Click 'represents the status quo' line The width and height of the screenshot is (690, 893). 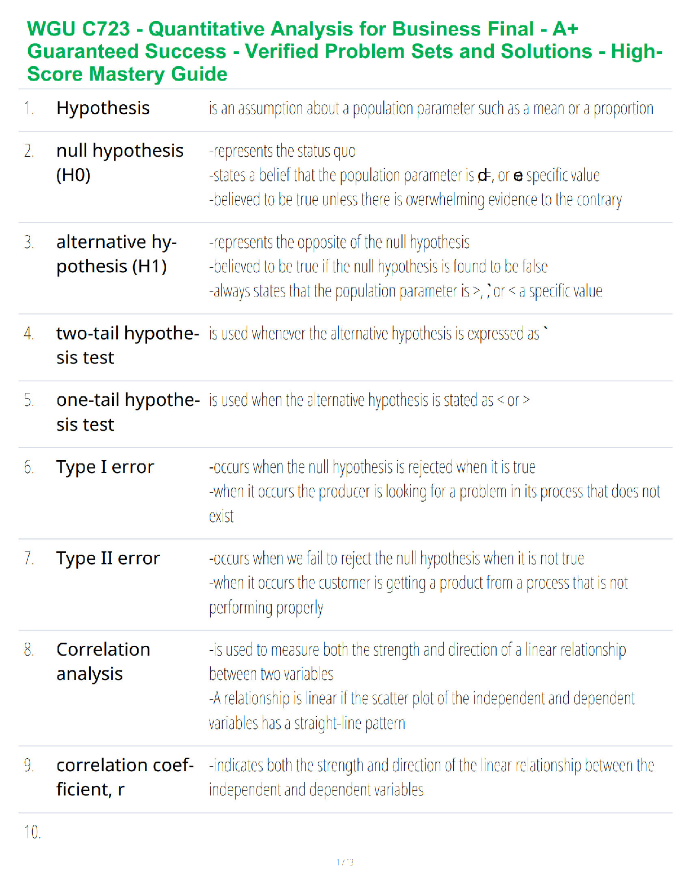click(x=282, y=151)
